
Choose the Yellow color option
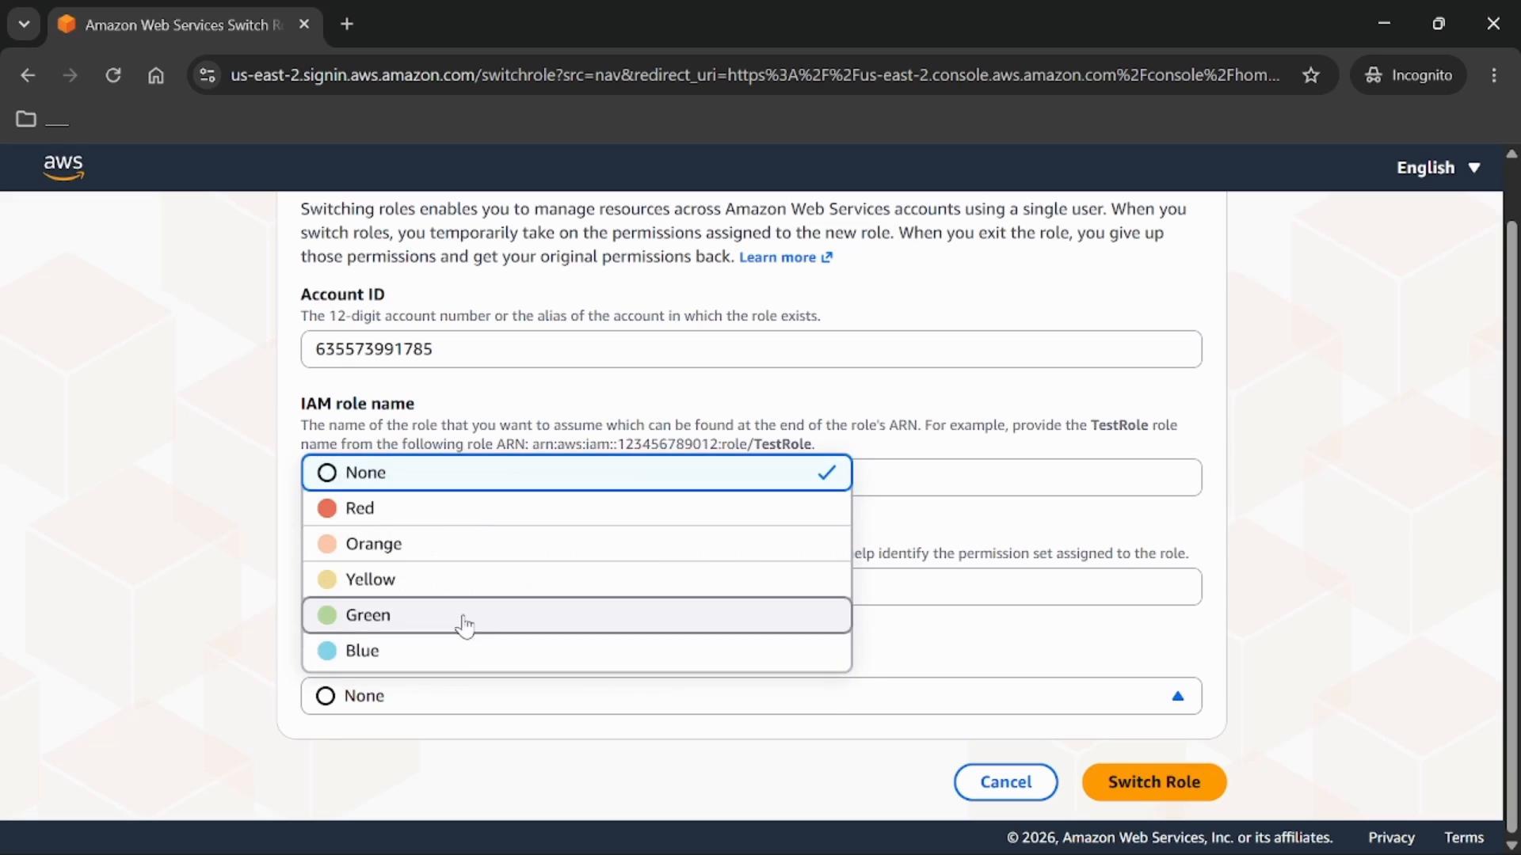coord(577,579)
